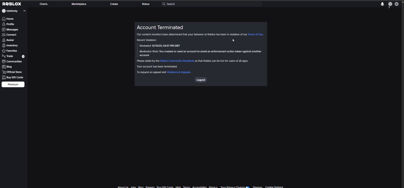Click the Account Terminated heading
The height and width of the screenshot is (188, 404).
[x=160, y=28]
